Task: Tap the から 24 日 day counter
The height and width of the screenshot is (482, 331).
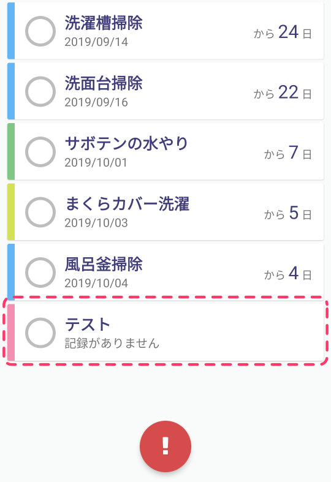Action: coord(283,32)
